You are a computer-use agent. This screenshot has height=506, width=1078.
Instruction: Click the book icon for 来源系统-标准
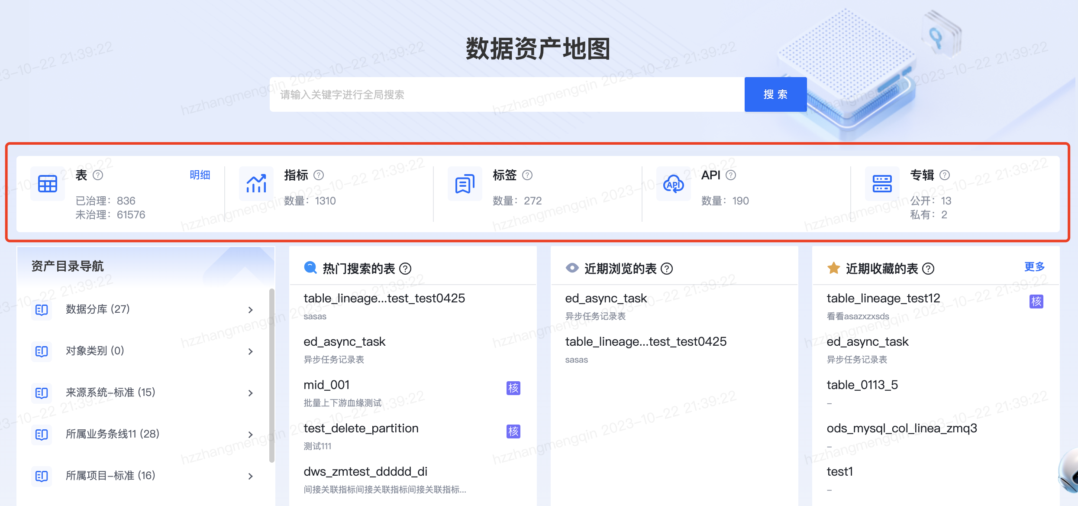coord(42,392)
